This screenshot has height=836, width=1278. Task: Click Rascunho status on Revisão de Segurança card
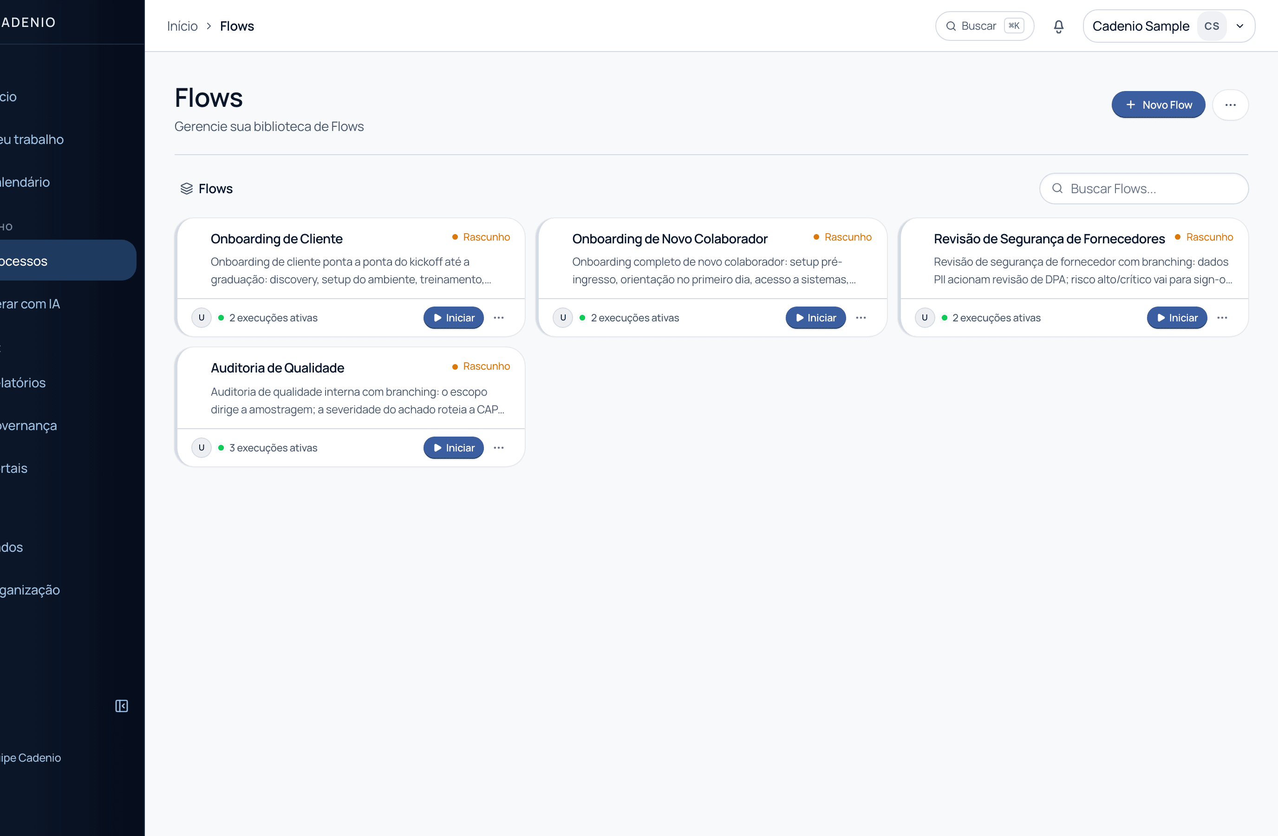[1204, 237]
